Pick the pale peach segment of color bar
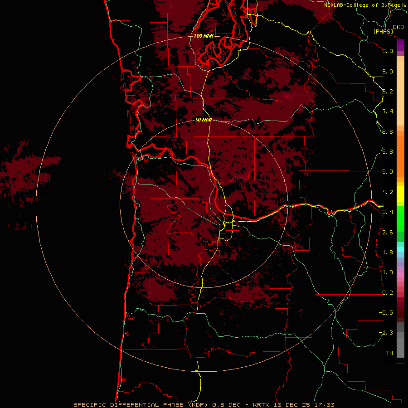The width and height of the screenshot is (408, 408). 400,93
